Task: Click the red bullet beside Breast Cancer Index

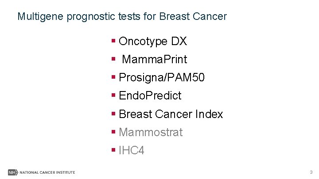Action: [113, 114]
